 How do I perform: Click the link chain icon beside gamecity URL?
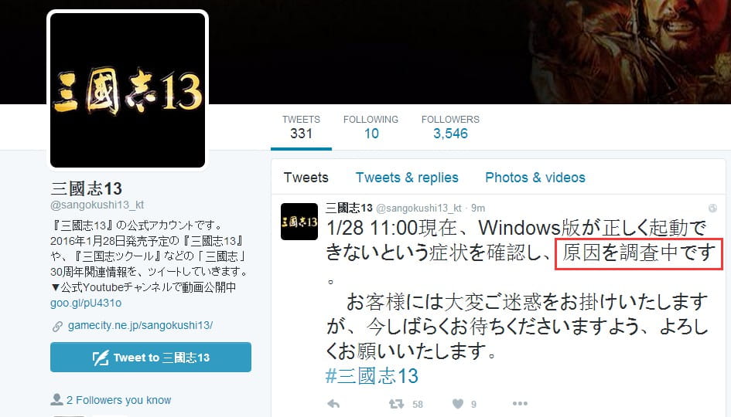tap(57, 326)
